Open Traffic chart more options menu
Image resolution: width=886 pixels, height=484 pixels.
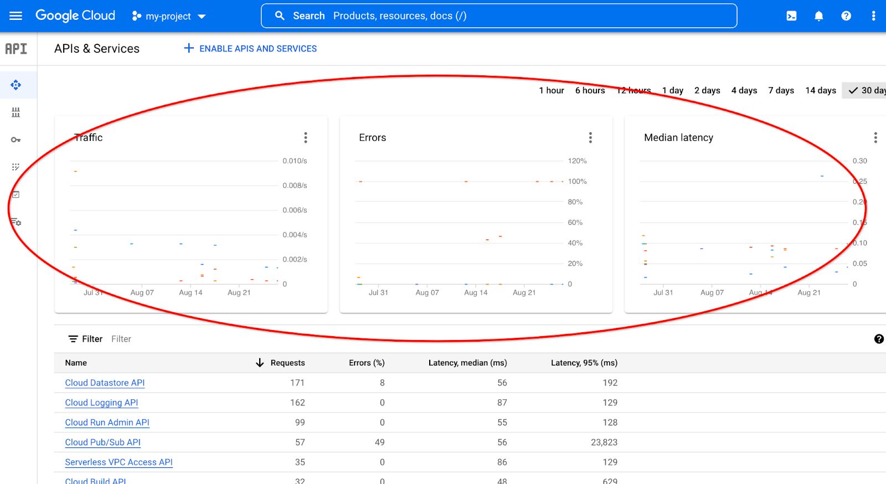click(305, 137)
